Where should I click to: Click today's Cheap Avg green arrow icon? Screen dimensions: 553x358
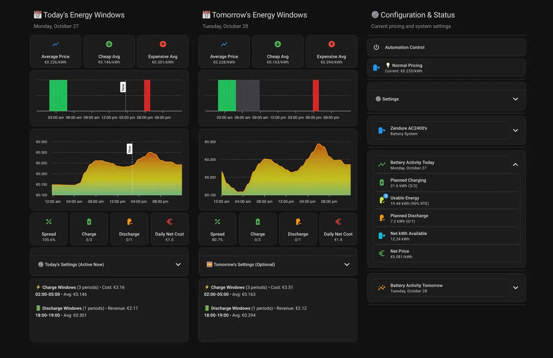coord(109,44)
